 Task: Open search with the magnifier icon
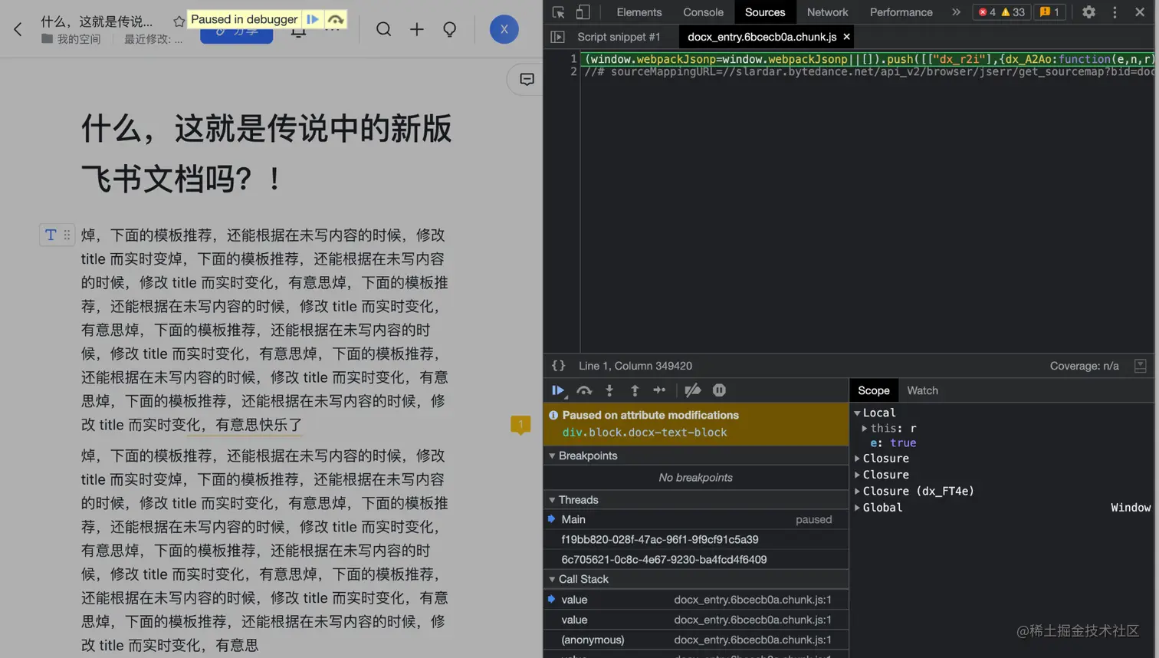(383, 29)
